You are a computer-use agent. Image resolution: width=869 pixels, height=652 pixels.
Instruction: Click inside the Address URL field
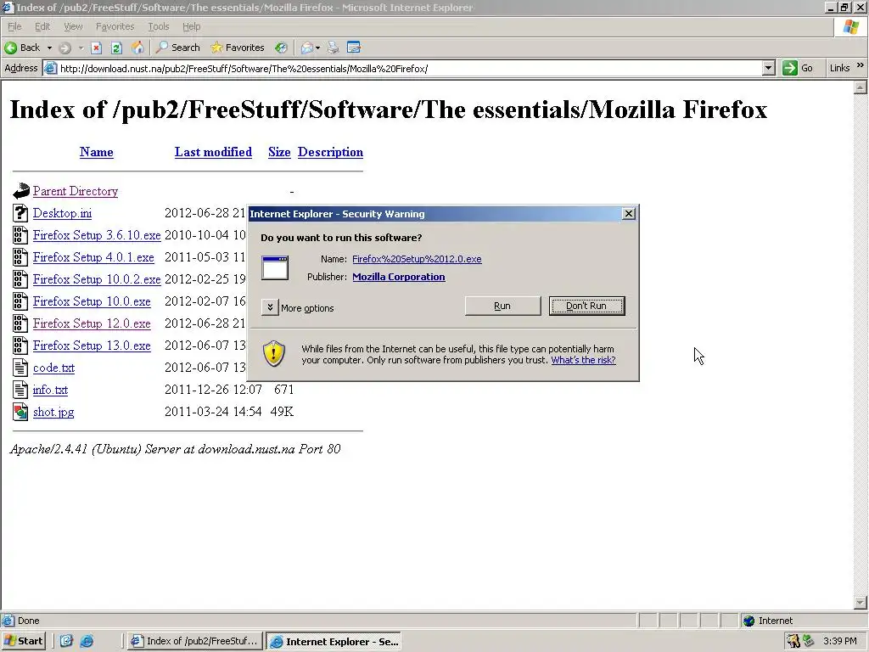click(410, 69)
